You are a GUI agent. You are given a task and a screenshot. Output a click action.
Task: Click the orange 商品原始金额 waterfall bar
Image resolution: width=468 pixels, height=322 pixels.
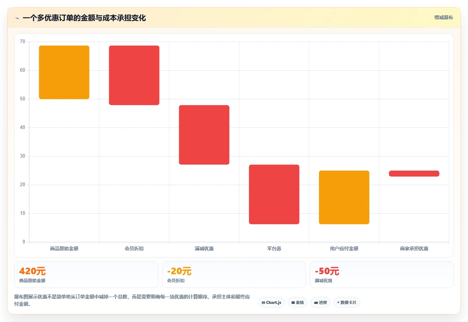coord(64,72)
